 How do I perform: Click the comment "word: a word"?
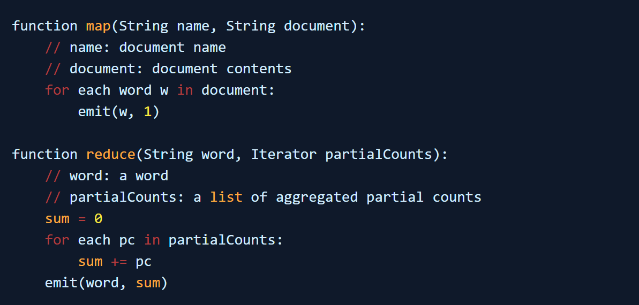point(118,176)
